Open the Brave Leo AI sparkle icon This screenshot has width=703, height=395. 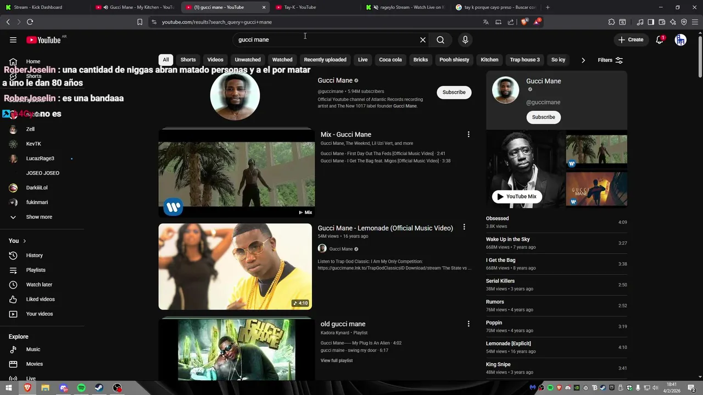[x=673, y=22]
